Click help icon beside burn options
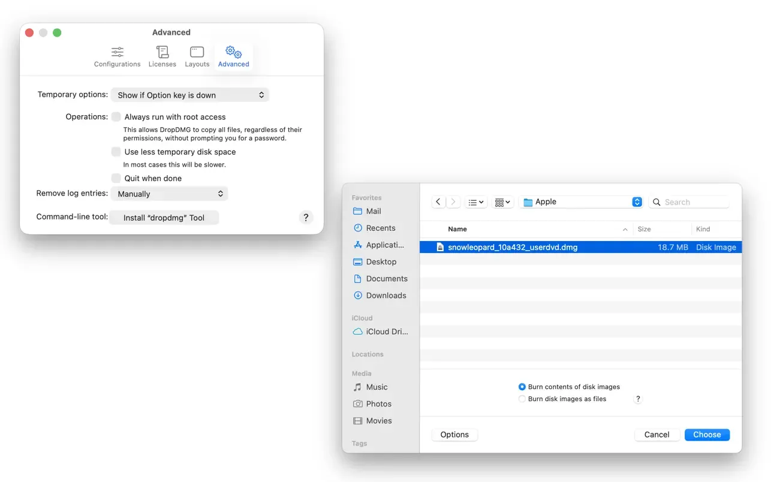This screenshot has height=482, width=771. point(638,399)
